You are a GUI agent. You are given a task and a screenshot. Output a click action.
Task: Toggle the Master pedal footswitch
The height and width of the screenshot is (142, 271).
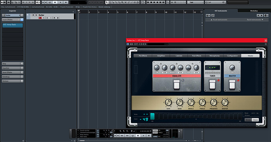click(x=232, y=85)
